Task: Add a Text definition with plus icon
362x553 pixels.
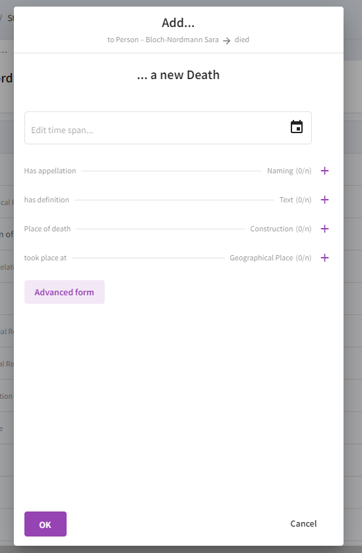Action: click(324, 200)
